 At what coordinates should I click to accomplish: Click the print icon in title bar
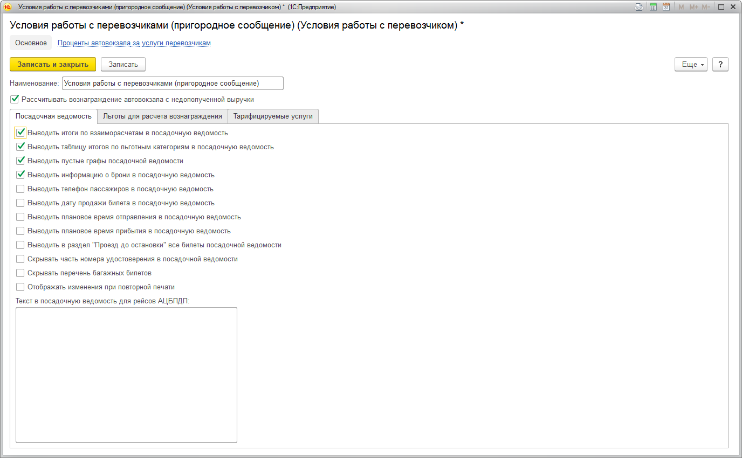[x=639, y=7]
